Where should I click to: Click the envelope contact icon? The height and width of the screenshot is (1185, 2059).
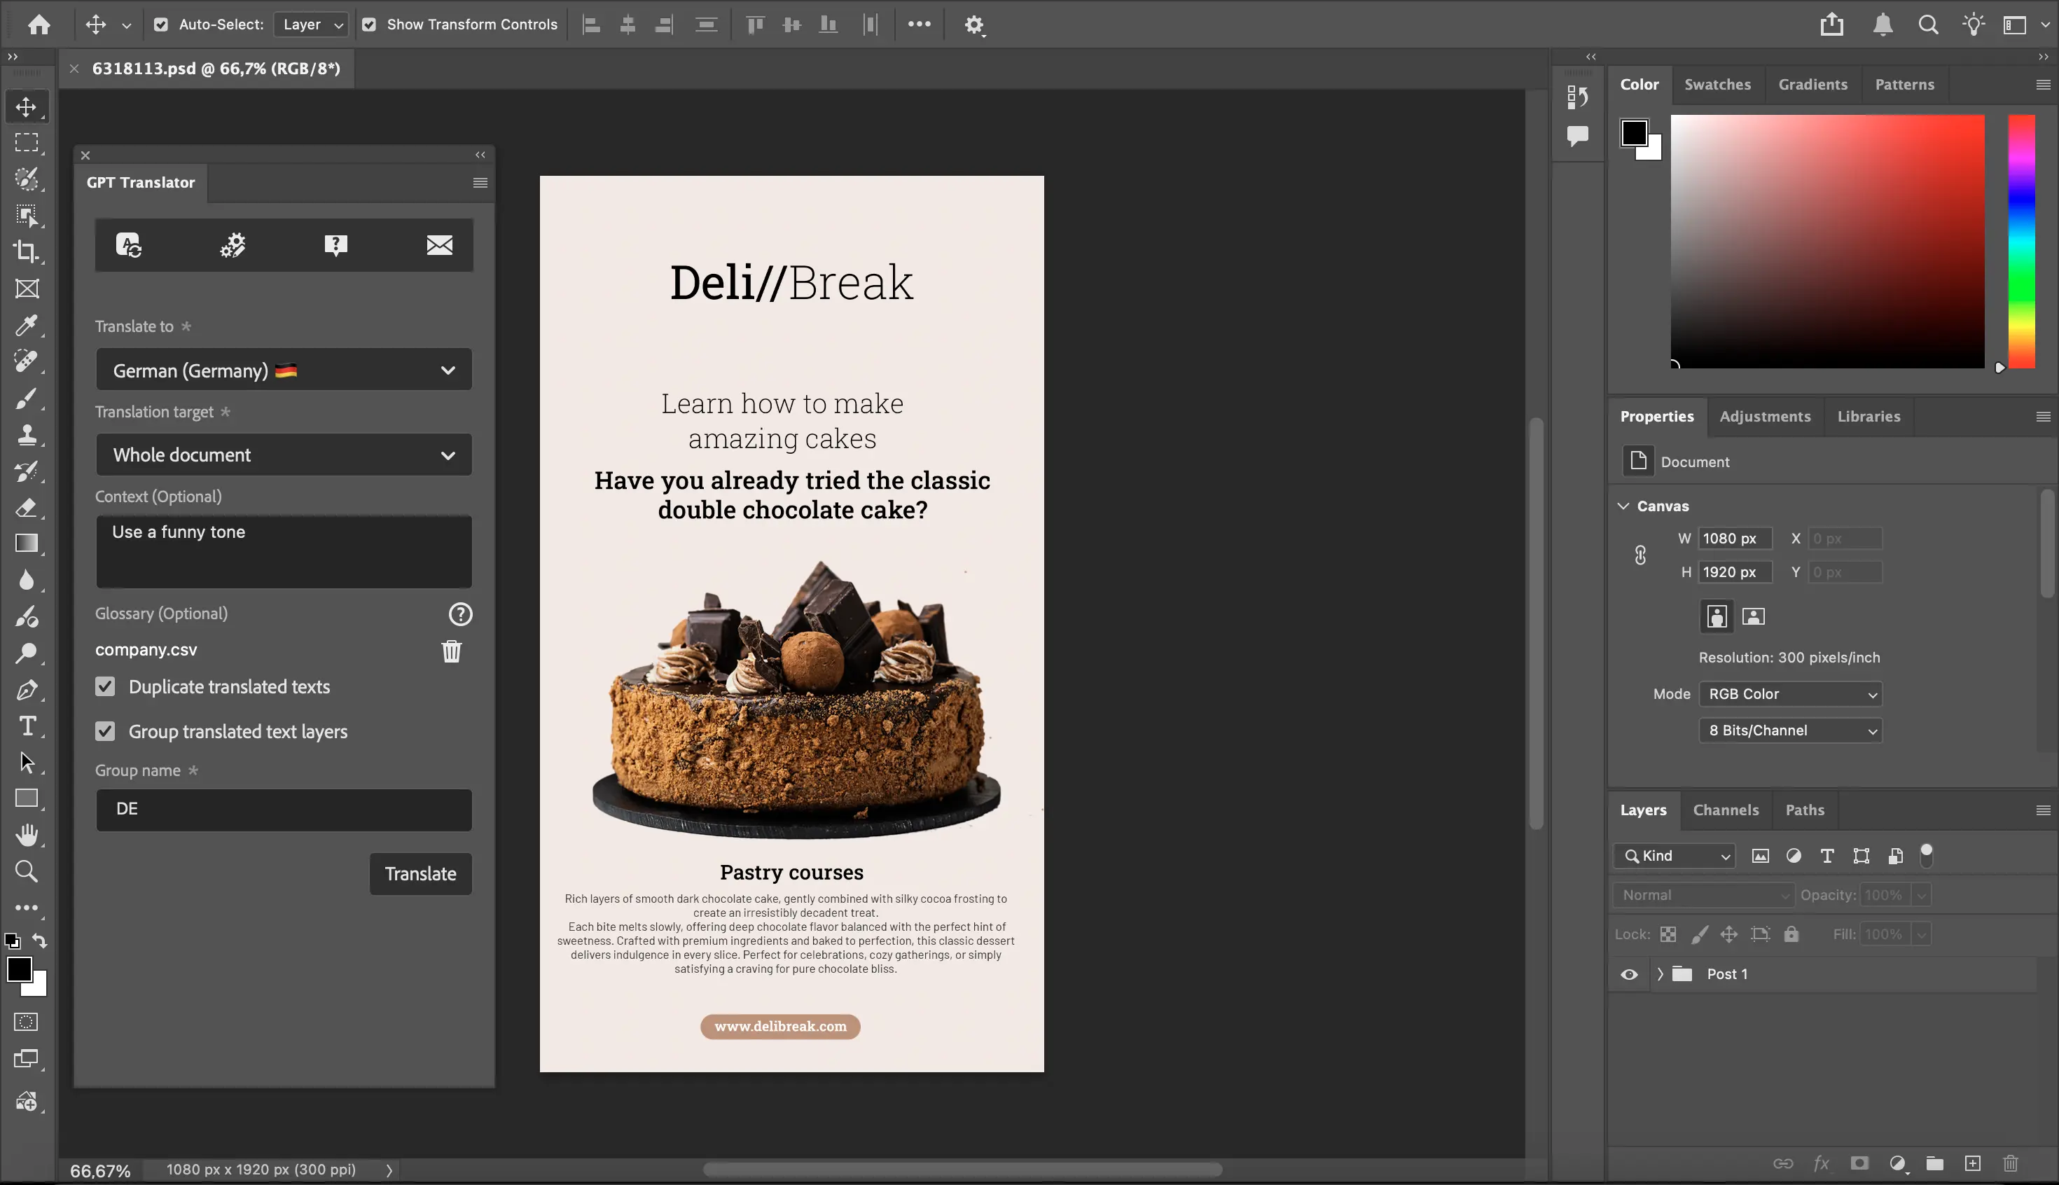pos(440,245)
